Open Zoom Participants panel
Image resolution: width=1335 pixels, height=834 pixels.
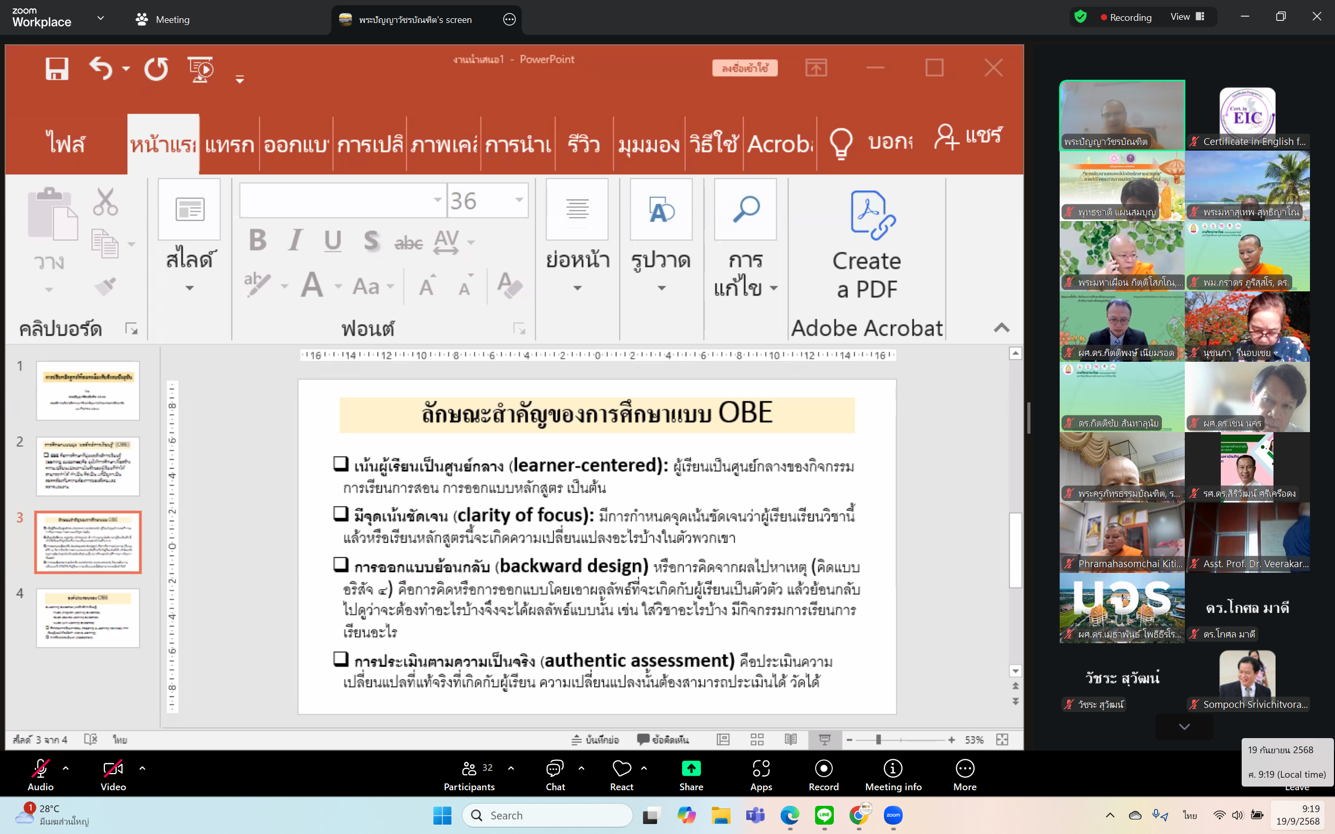point(469,775)
